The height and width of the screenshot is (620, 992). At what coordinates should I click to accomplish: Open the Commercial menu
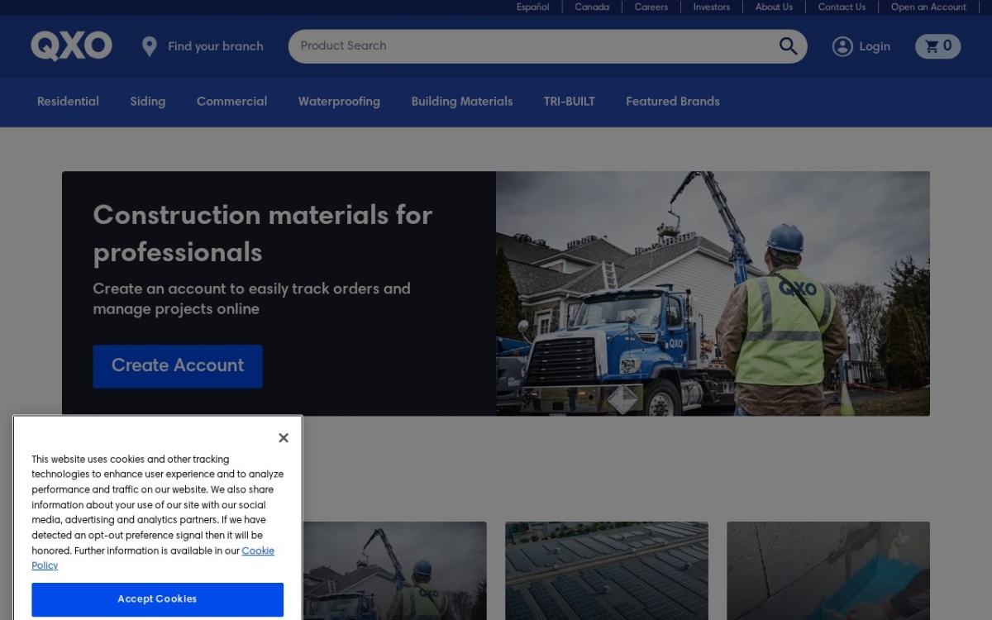(231, 102)
